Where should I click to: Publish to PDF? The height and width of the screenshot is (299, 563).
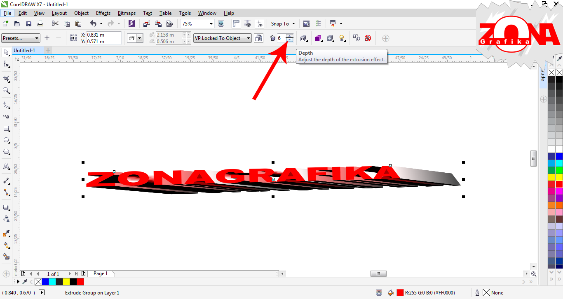tap(169, 24)
